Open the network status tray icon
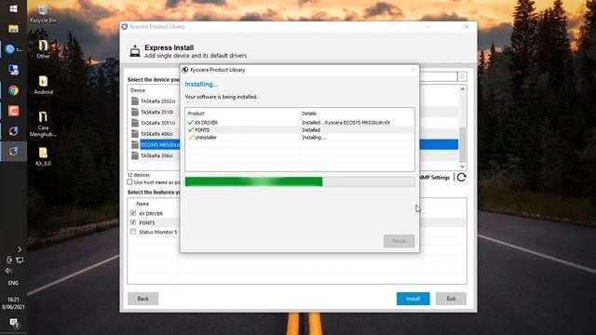 tap(20, 260)
